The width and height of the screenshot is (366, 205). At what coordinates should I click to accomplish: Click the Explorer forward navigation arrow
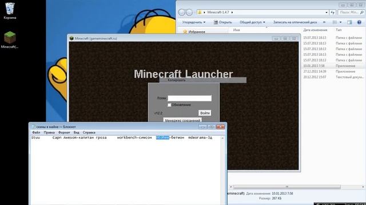[x=189, y=13]
